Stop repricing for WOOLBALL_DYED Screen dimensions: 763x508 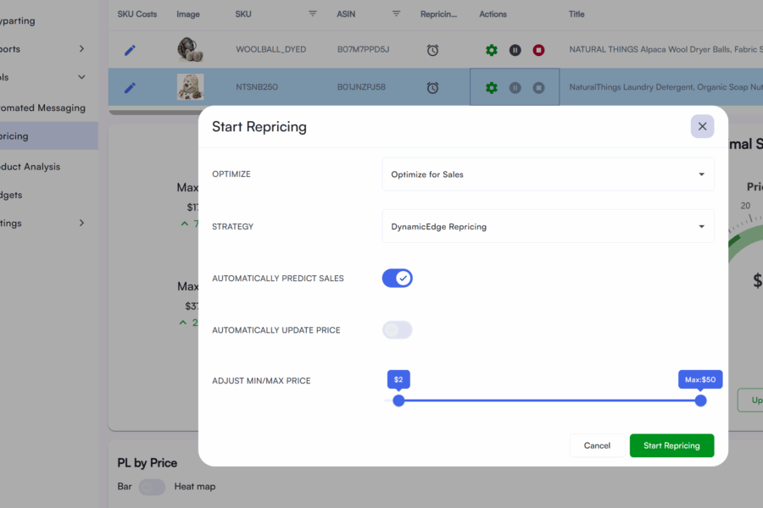[538, 50]
